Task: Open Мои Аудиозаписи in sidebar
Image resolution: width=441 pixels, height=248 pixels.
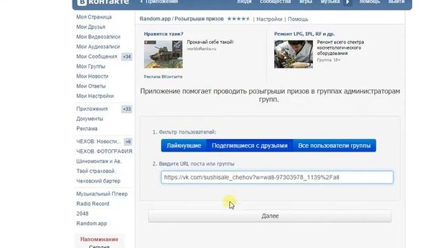Action: [x=98, y=47]
